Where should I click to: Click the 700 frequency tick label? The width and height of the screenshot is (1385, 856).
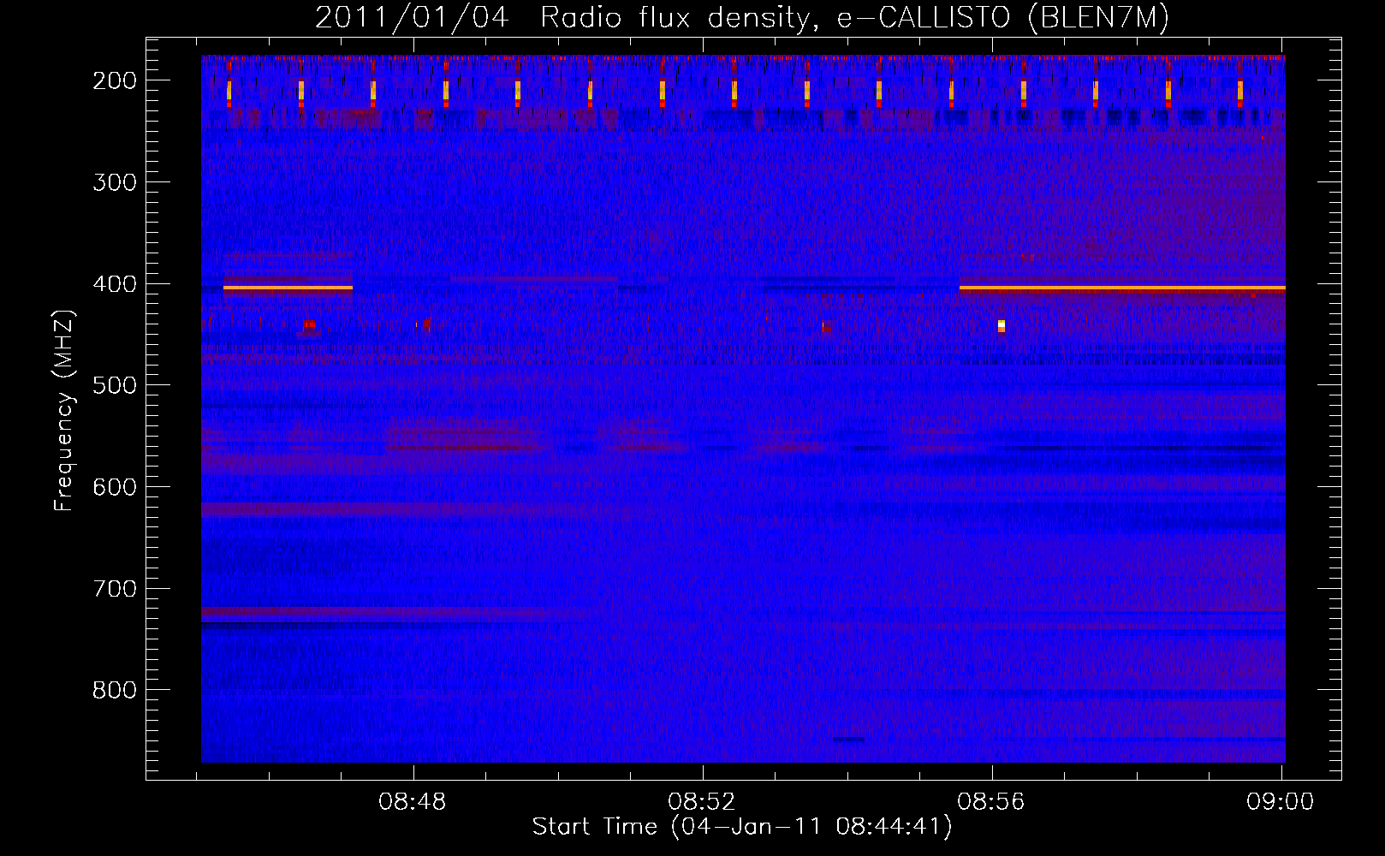click(x=114, y=589)
